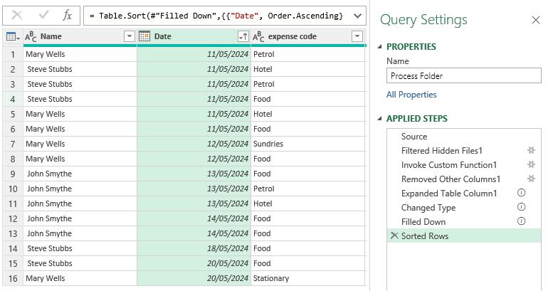Click into the Table.Sort formula text
The height and width of the screenshot is (291, 553).
216,16
